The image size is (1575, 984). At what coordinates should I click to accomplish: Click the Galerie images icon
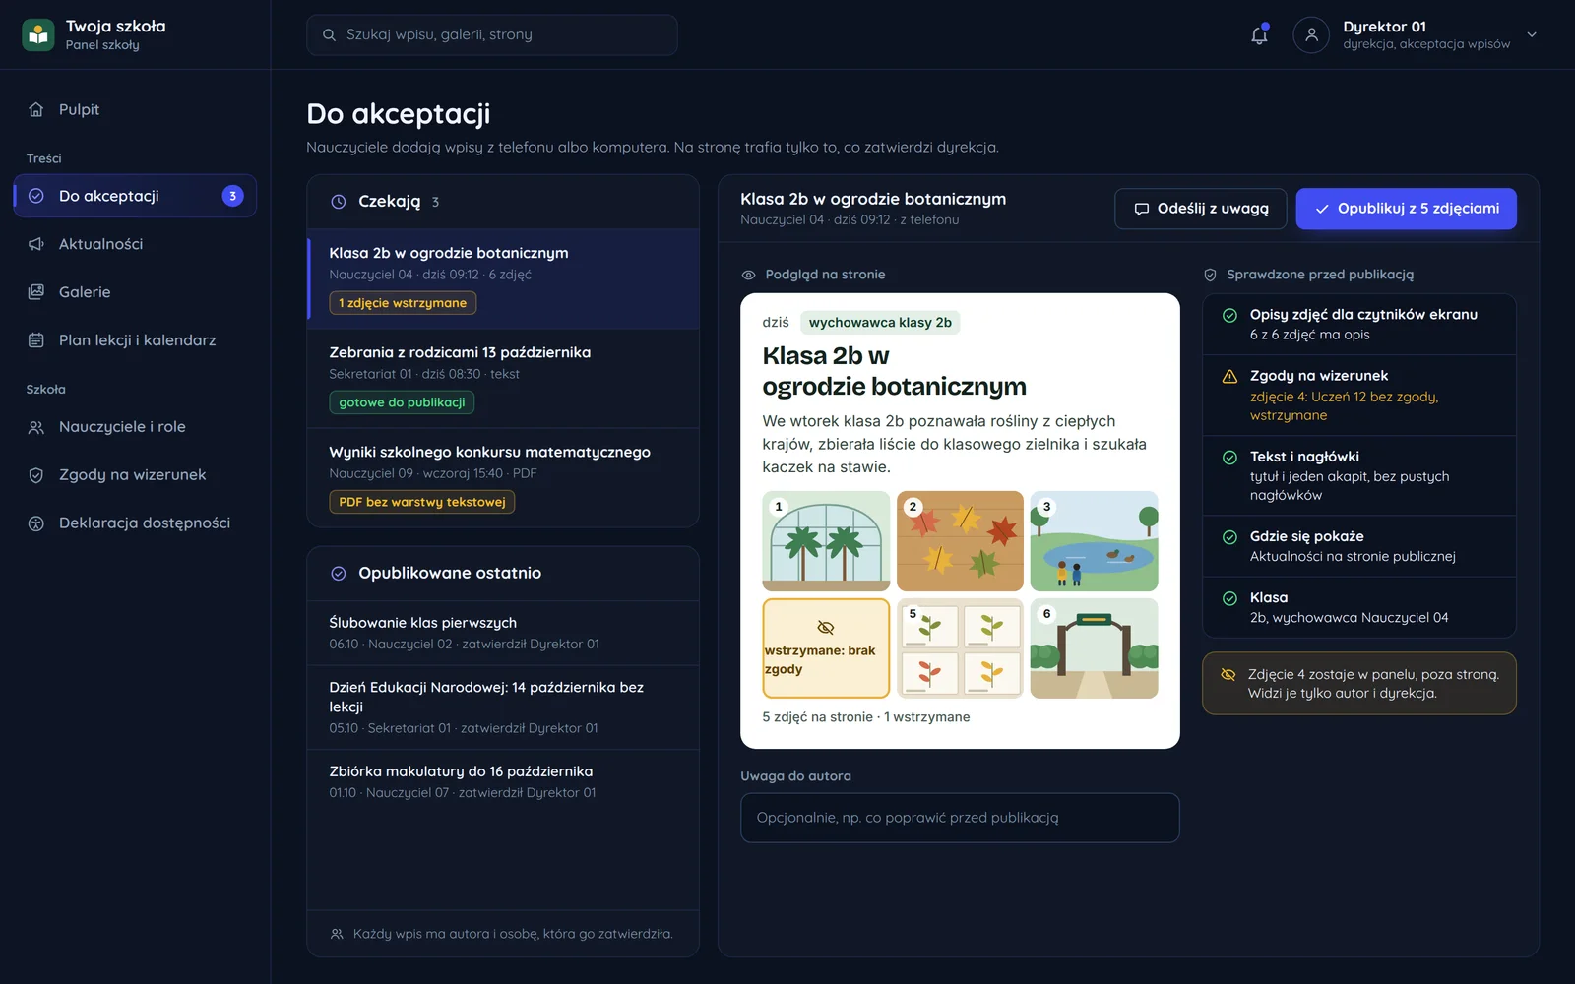pos(36,292)
